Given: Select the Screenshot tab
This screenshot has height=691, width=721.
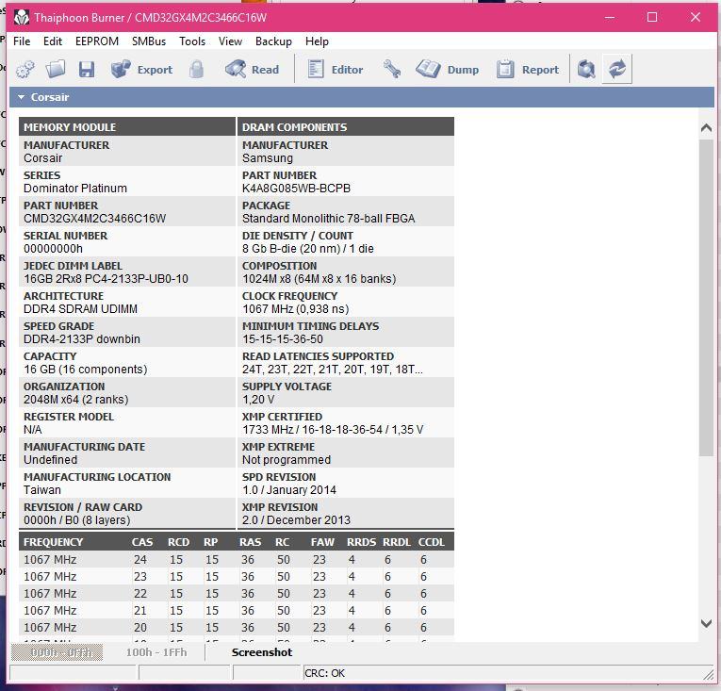Looking at the screenshot, I should [262, 652].
